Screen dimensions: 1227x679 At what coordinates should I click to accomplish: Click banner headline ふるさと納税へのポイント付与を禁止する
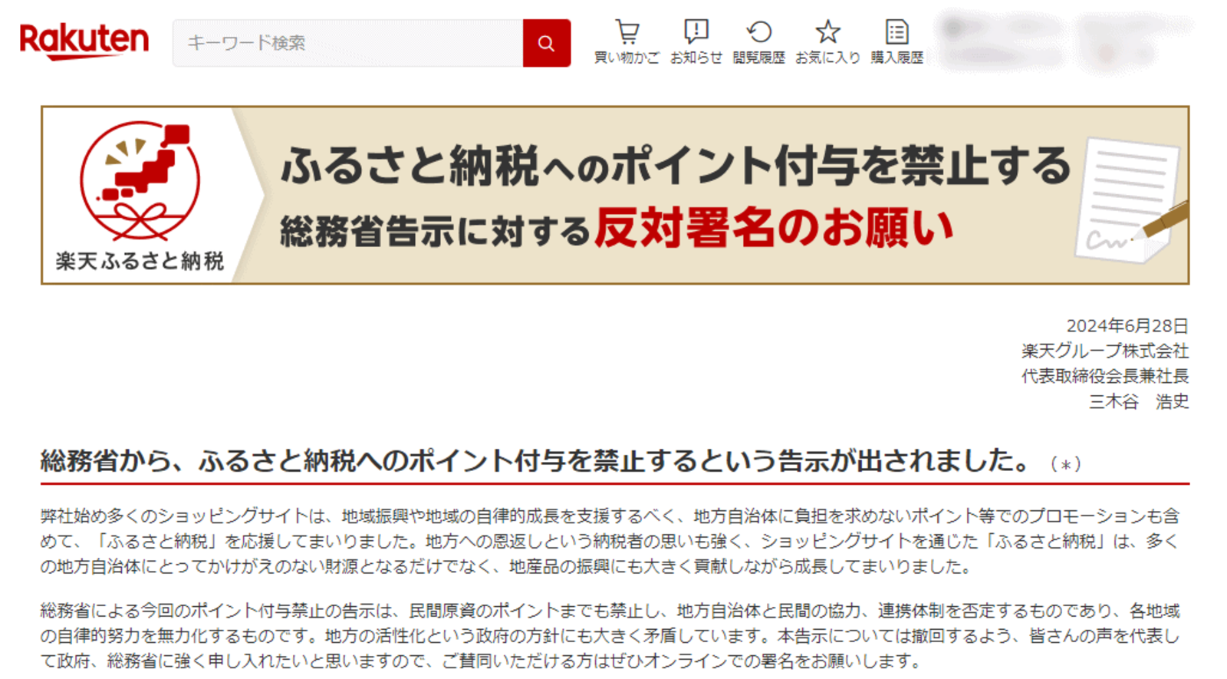point(676,166)
